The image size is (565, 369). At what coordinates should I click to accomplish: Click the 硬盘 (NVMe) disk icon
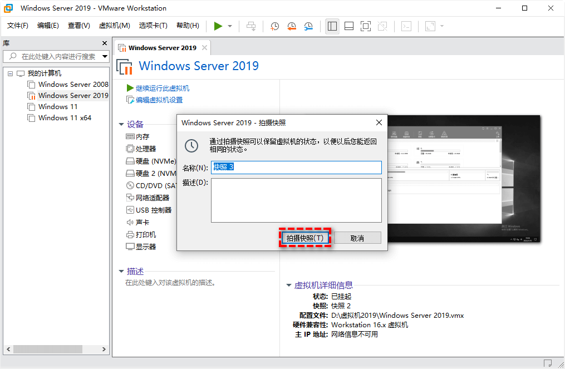[130, 161]
